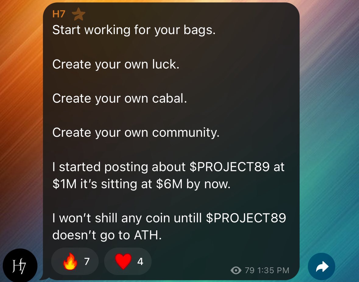
Task: Tap the eye views icon
Action: point(236,270)
